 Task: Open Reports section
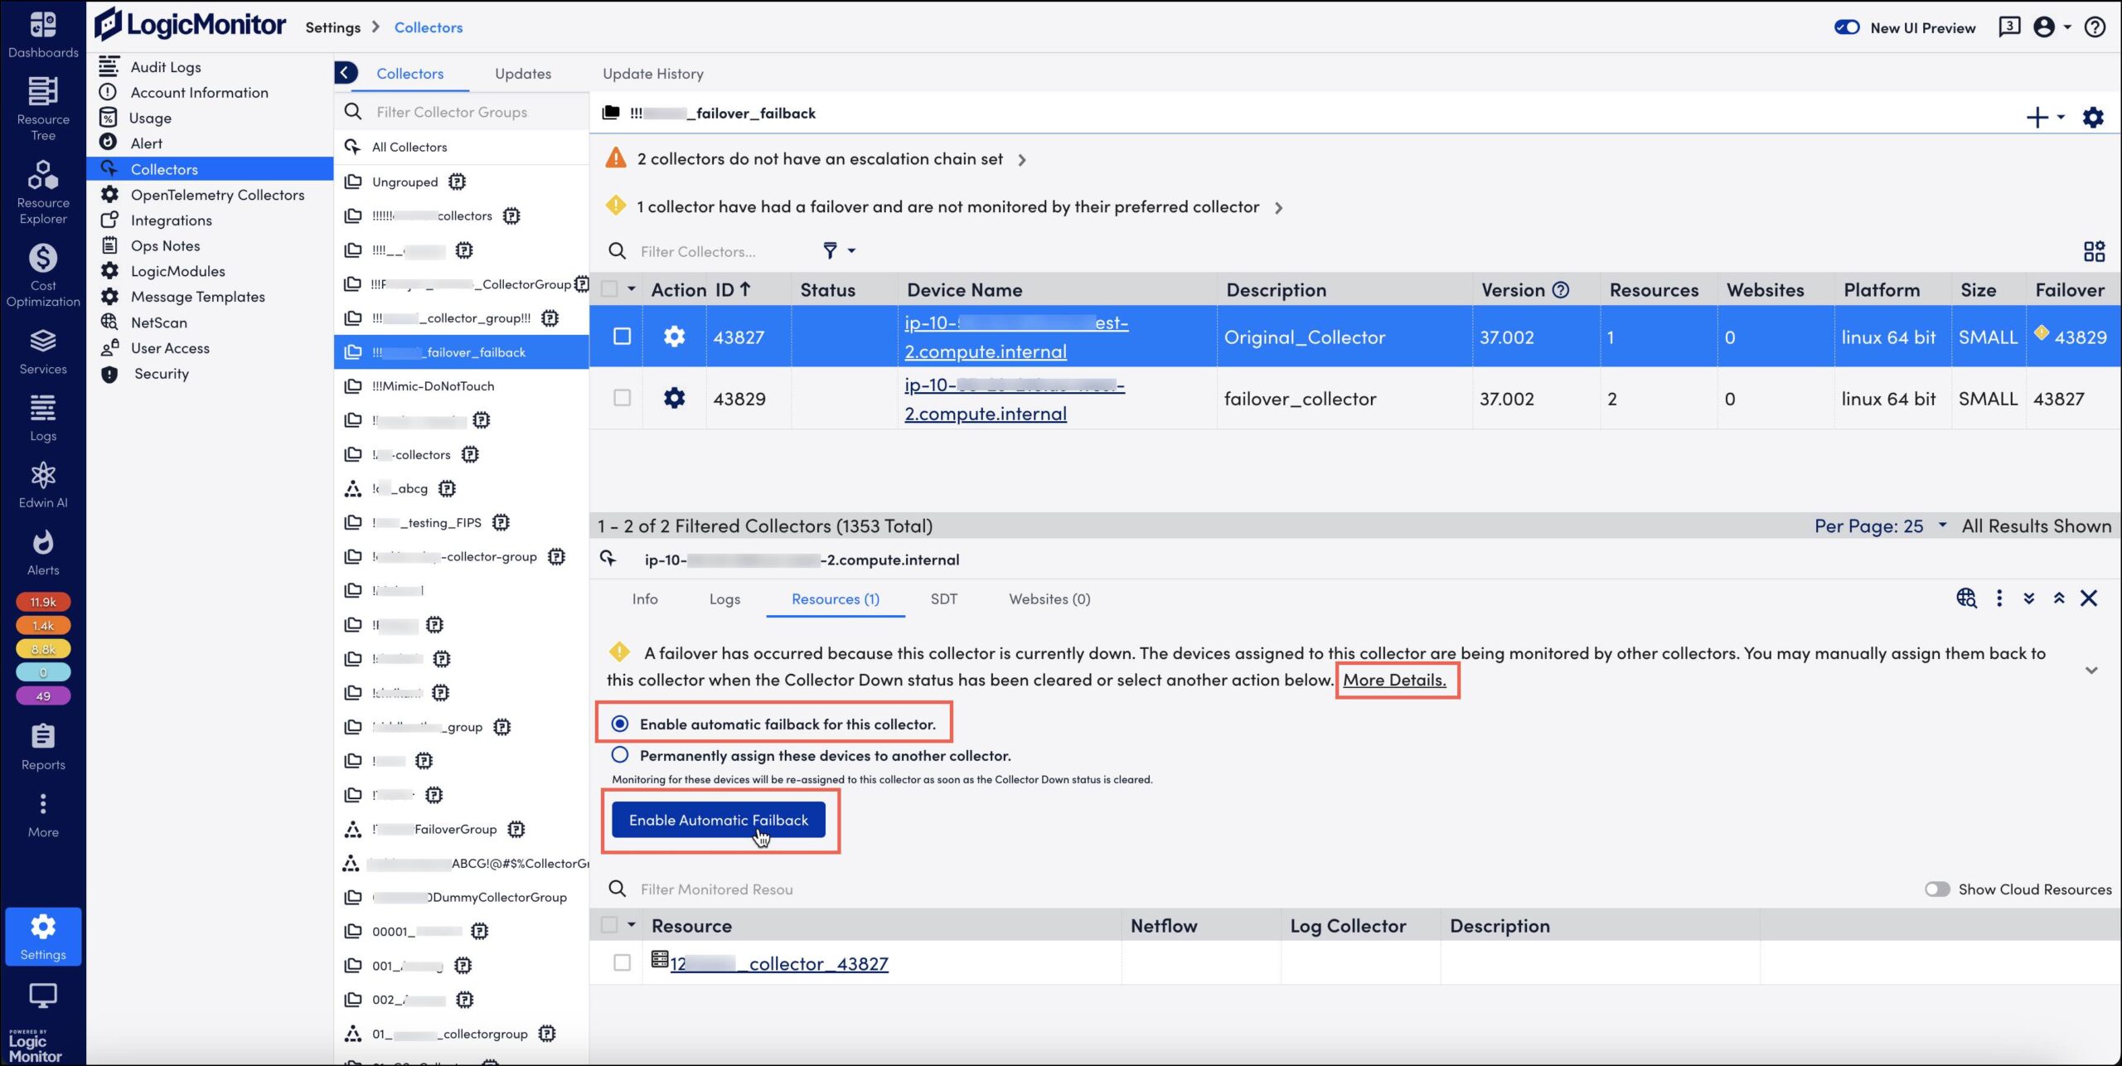(x=43, y=747)
